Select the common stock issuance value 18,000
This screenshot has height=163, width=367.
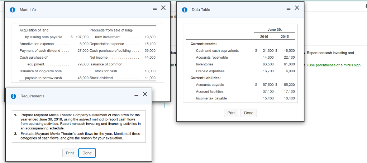[150, 71]
